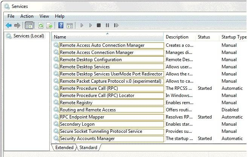Screen dimensions: 248x157
Task: Toggle the Show/Hide Action Pane icon
Action: click(x=70, y=25)
